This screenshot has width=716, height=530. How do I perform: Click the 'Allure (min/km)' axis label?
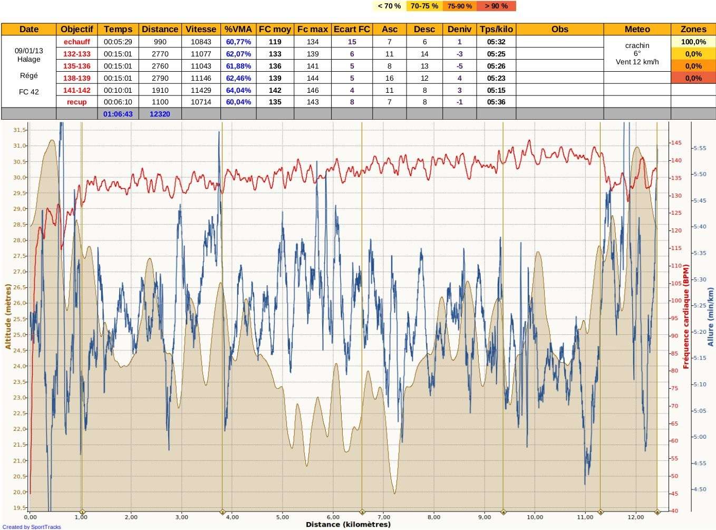pos(710,316)
